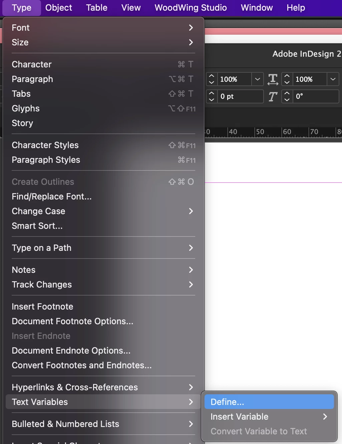
Task: Open the Type menu
Action: pyautogui.click(x=22, y=8)
